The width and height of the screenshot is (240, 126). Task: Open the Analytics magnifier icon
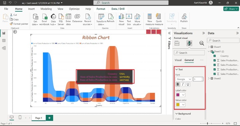pos(202,43)
